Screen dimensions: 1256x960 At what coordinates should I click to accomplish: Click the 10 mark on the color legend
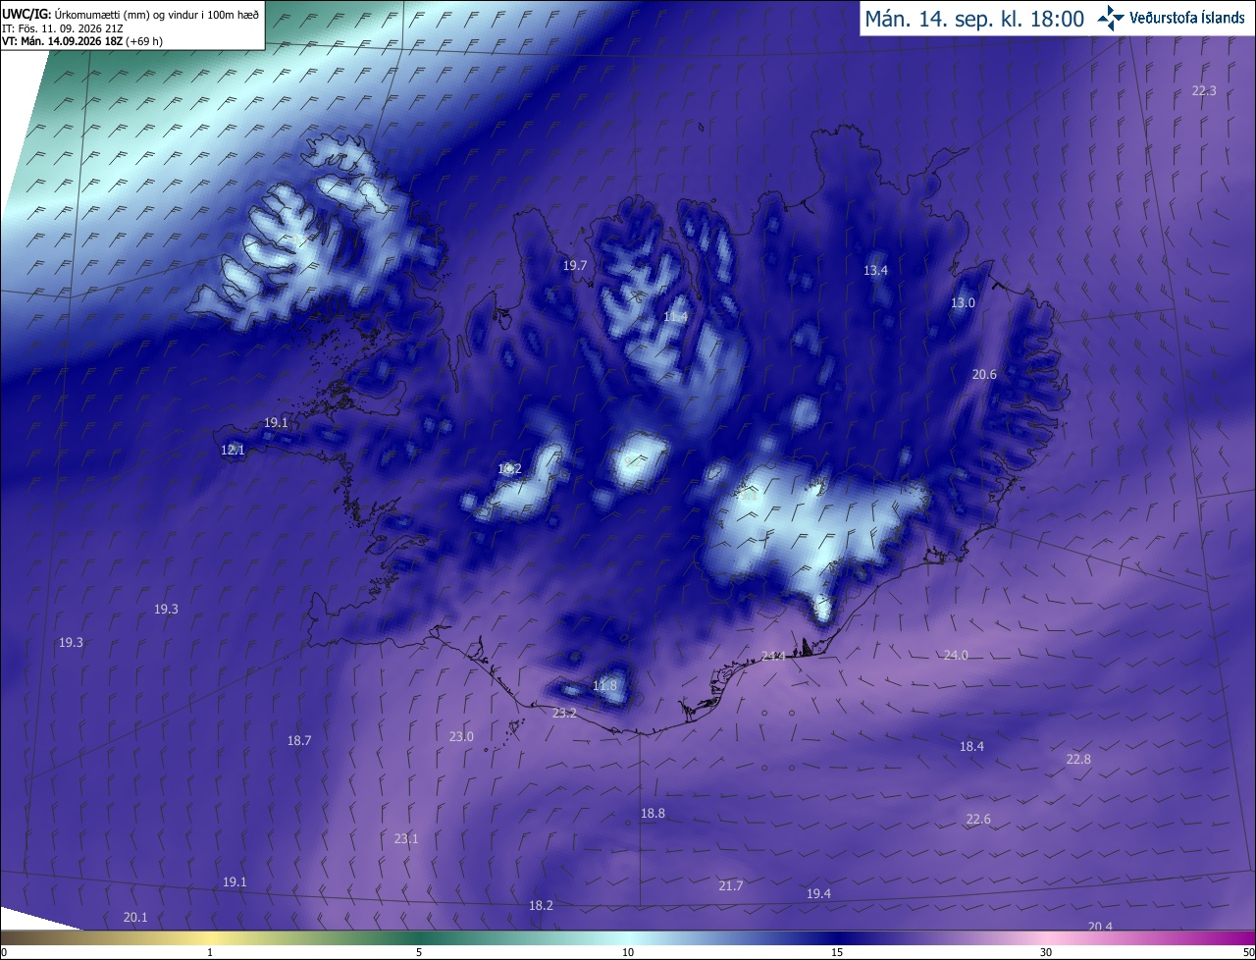pos(628,952)
